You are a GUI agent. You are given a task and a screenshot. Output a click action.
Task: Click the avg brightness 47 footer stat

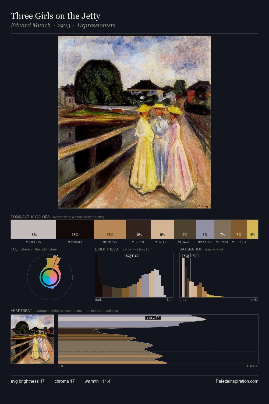pos(28,381)
